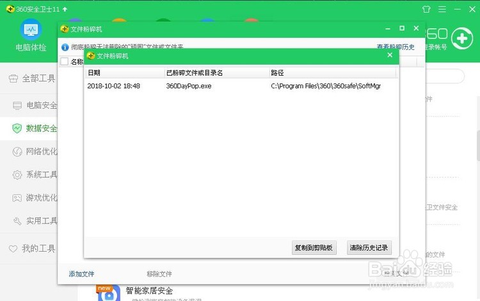Image resolution: width=480 pixels, height=301 pixels.
Task: Click 移除文件 link in shredder window
Action: pos(159,274)
